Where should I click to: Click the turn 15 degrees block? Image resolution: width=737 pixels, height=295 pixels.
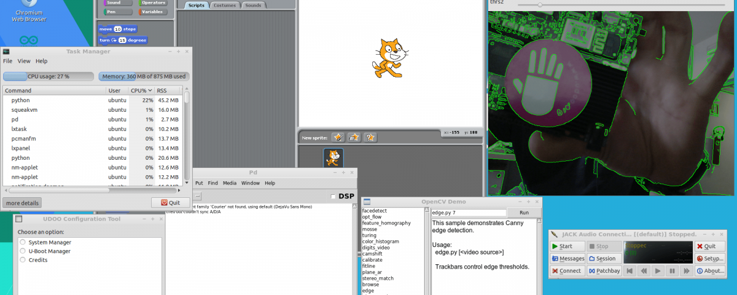[123, 40]
